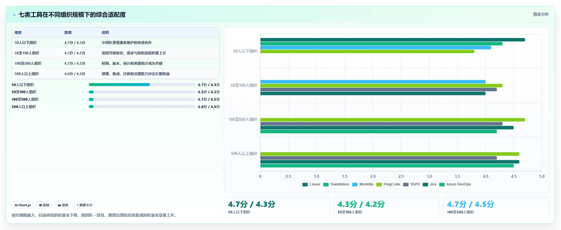
Task: Click the 数据卡片 chip
Action: [85, 205]
